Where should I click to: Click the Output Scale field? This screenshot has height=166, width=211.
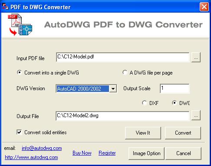[175, 88]
